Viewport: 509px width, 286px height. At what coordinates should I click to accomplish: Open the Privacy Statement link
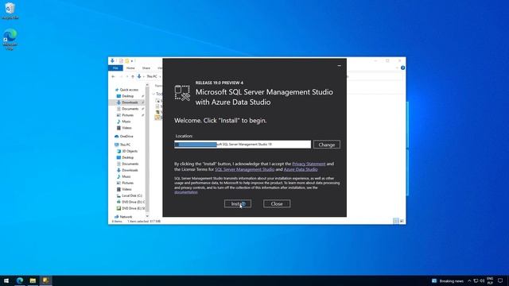click(309, 164)
